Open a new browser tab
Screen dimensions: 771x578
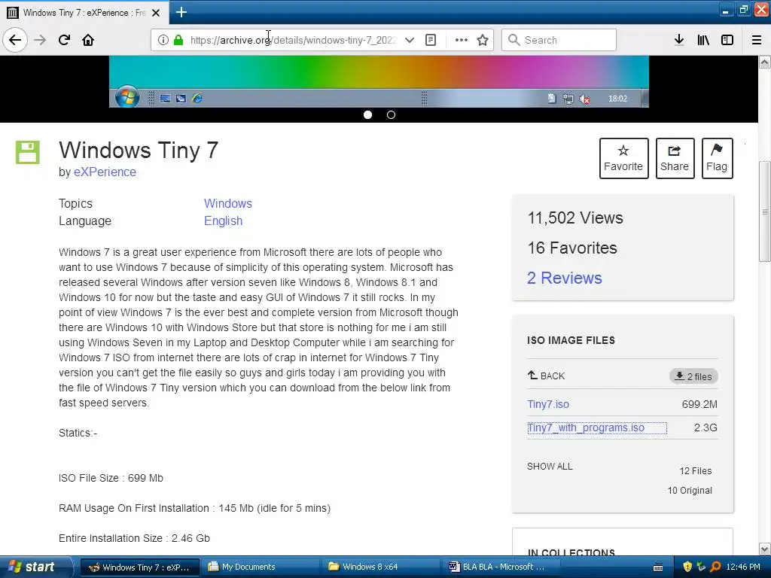(x=181, y=12)
